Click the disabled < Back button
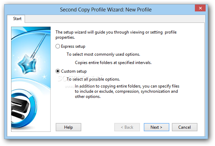The width and height of the screenshot is (215, 146). 127,127
